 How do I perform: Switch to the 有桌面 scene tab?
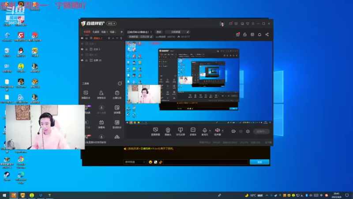(x=87, y=32)
